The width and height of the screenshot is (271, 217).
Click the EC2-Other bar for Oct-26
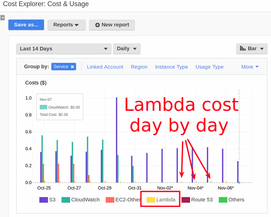pyautogui.click(x=58, y=173)
